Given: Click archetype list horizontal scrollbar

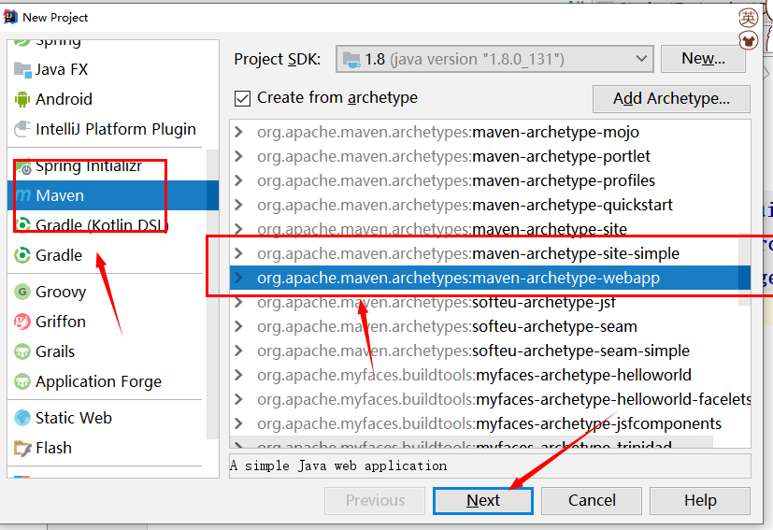Looking at the screenshot, I should (471, 442).
